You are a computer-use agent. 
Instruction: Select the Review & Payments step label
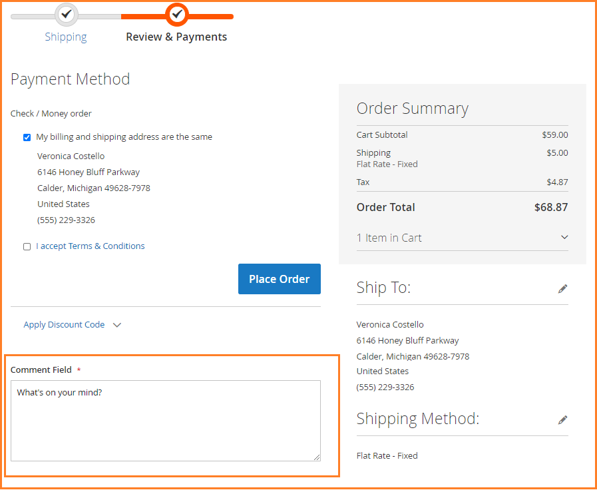pos(176,37)
